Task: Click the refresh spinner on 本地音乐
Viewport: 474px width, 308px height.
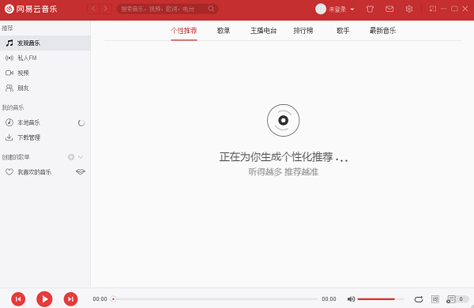Action: (81, 122)
